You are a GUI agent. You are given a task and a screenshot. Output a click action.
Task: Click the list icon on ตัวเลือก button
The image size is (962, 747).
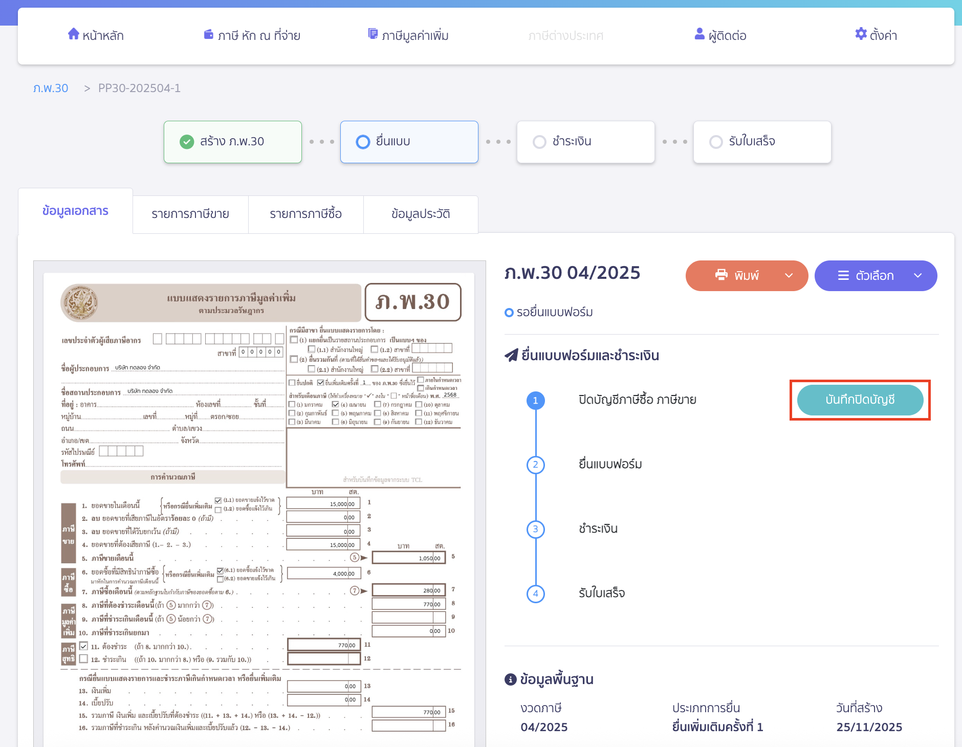point(843,276)
